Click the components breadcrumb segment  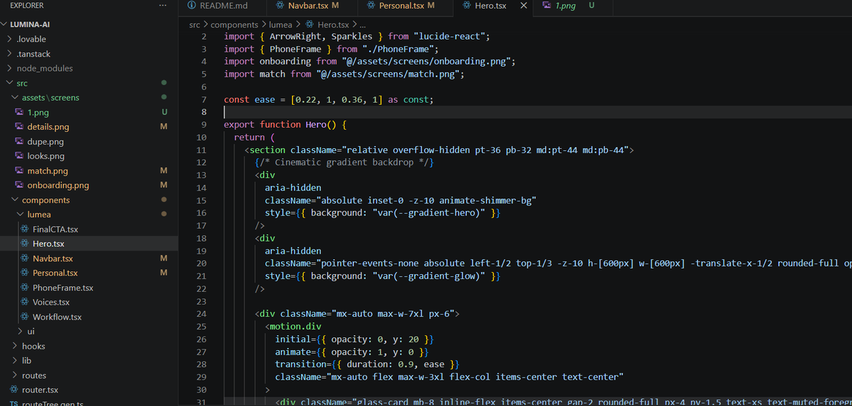[234, 25]
